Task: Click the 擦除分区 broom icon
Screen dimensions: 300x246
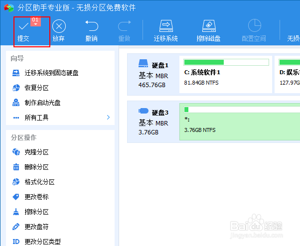Action: (x=16, y=212)
